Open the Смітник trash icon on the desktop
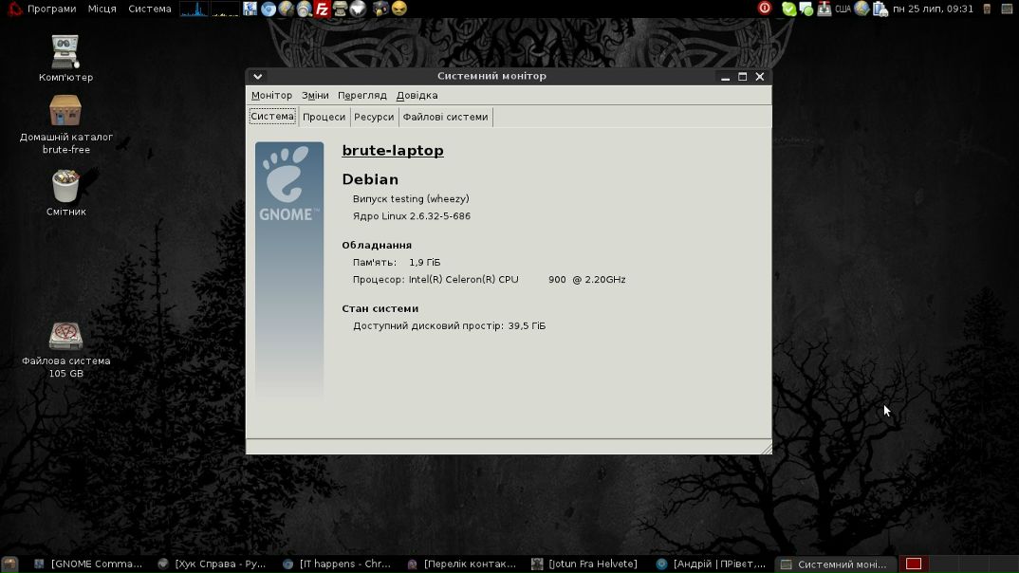The height and width of the screenshot is (573, 1019). 65,193
